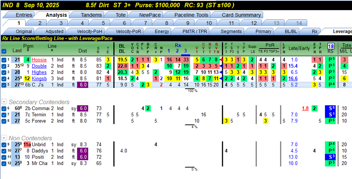Collapse the Non Contenders group
This screenshot has height=179, width=352.
click(4, 138)
